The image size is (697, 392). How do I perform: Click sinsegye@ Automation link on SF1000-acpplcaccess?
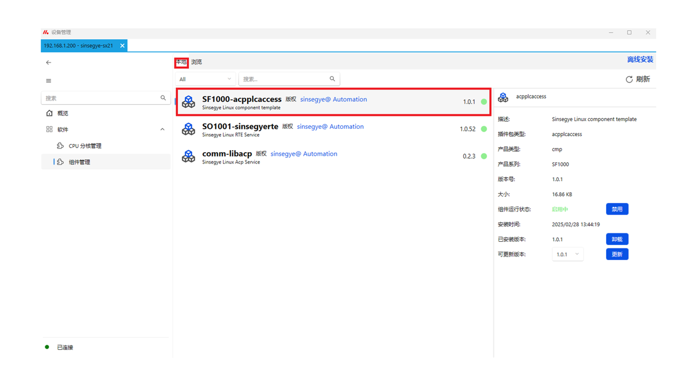click(x=333, y=99)
